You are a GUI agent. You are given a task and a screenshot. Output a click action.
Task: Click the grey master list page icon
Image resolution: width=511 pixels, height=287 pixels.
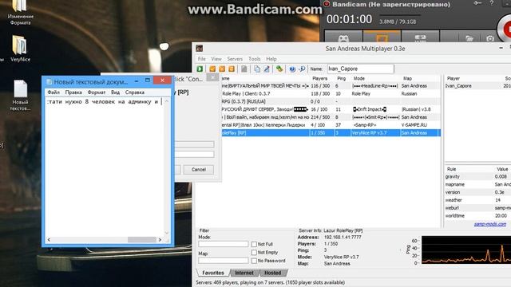click(x=244, y=69)
